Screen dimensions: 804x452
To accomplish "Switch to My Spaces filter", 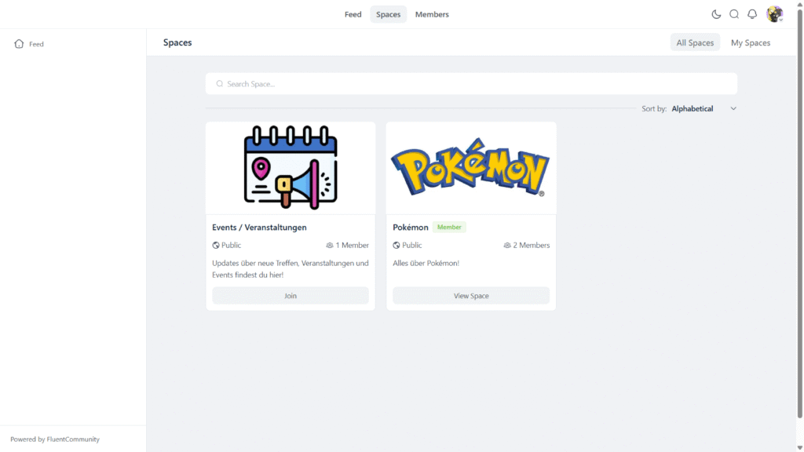I will point(750,42).
